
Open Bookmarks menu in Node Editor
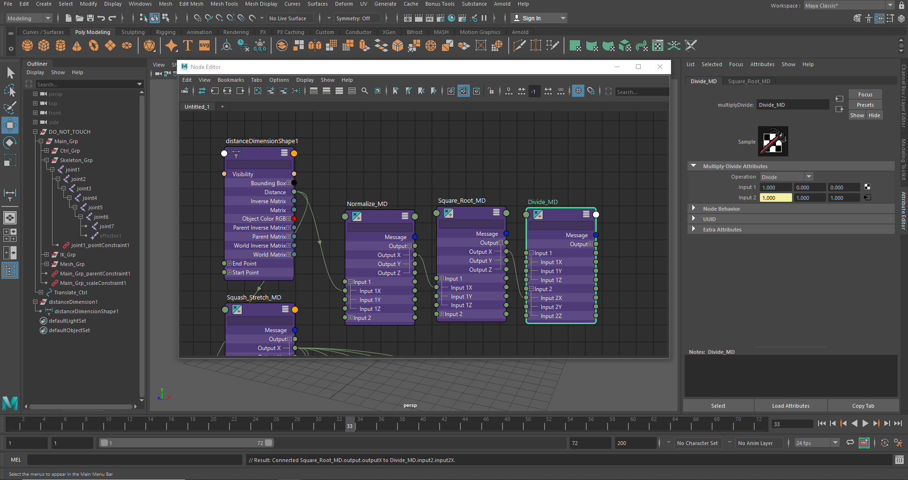[x=231, y=80]
